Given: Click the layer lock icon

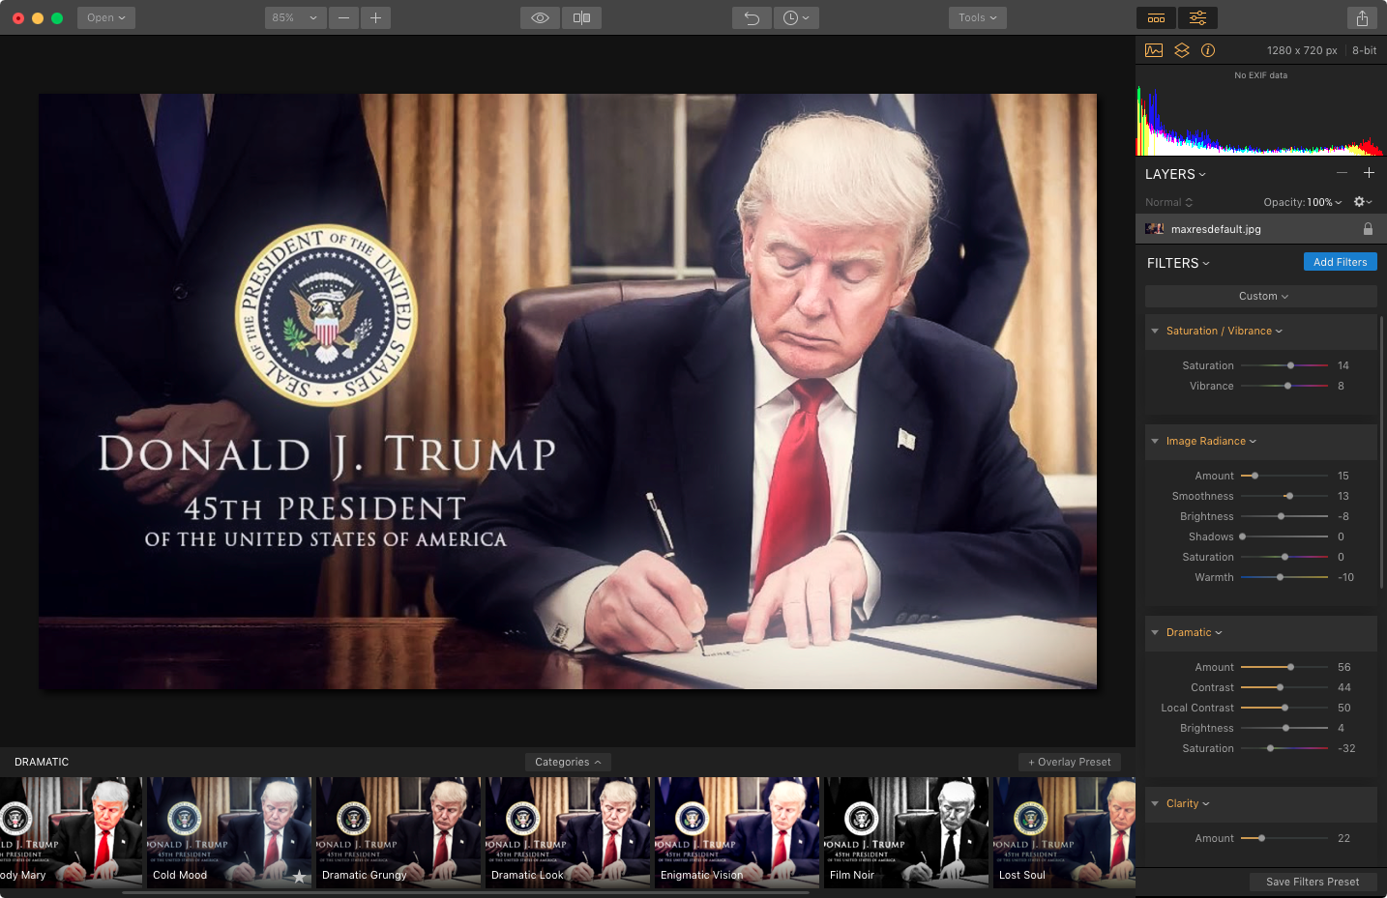Looking at the screenshot, I should [1368, 229].
